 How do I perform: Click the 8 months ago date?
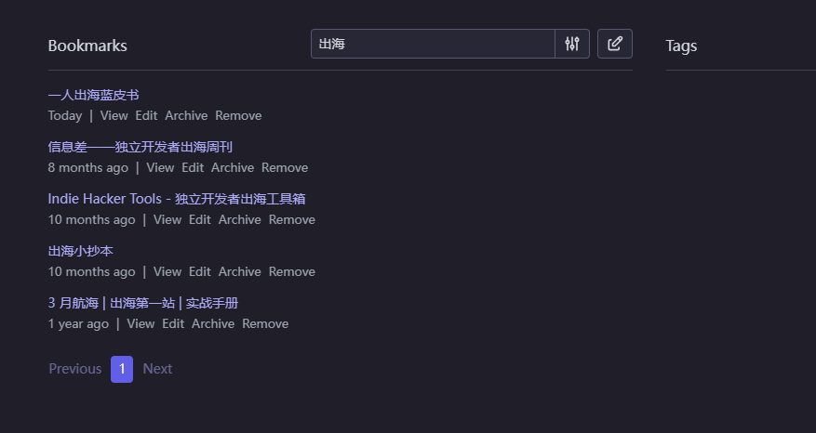pyautogui.click(x=88, y=167)
